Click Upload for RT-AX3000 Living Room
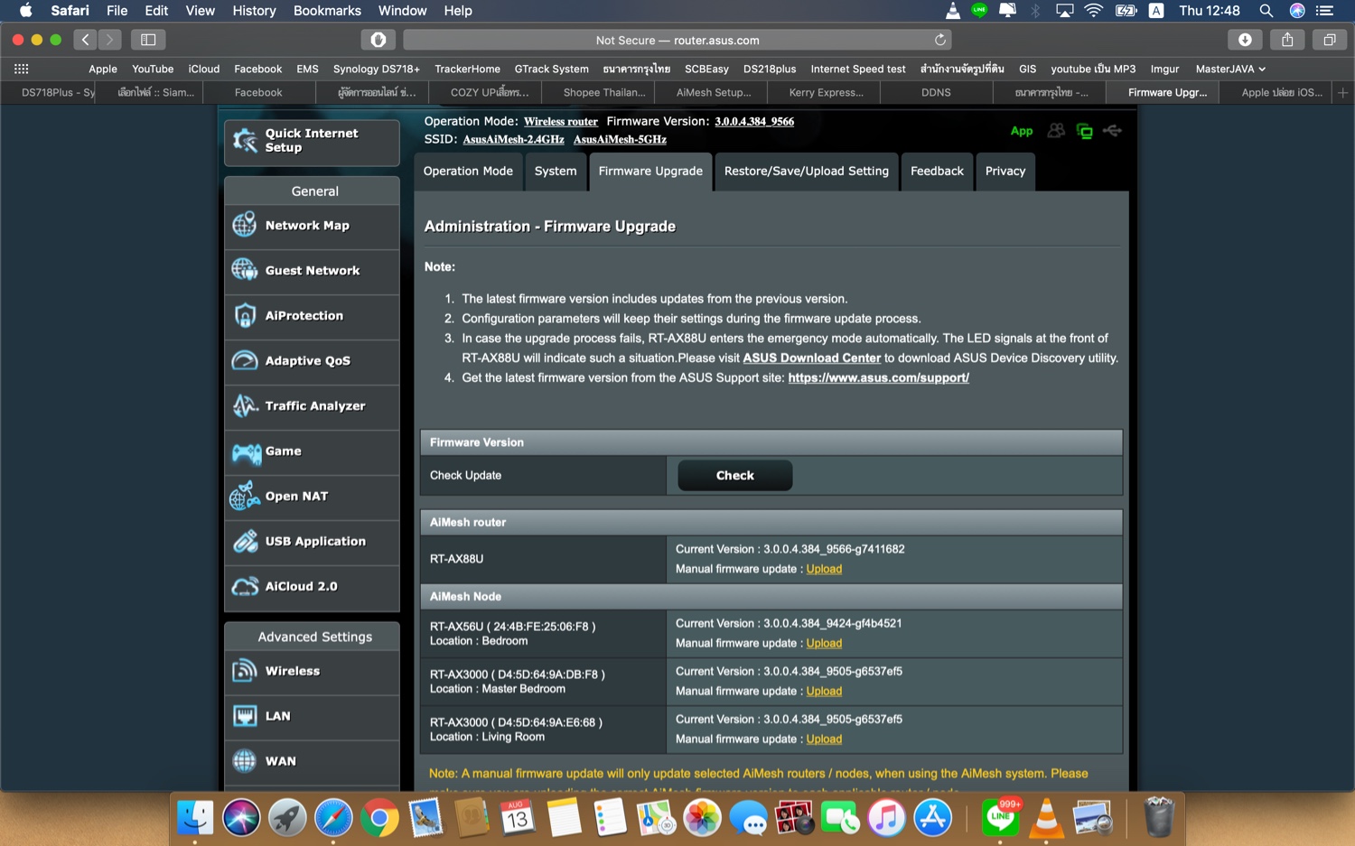Viewport: 1355px width, 846px height. pyautogui.click(x=824, y=739)
